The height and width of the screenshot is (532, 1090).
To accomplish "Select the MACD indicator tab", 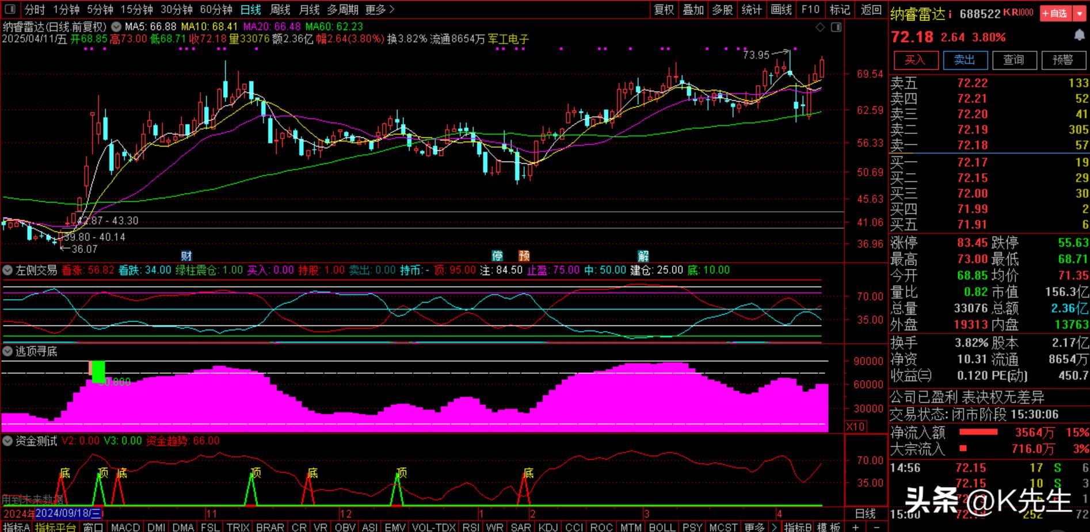I will pyautogui.click(x=125, y=527).
